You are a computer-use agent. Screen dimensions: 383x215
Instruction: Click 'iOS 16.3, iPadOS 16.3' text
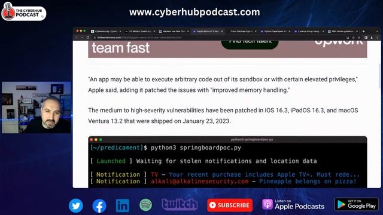pos(294,110)
